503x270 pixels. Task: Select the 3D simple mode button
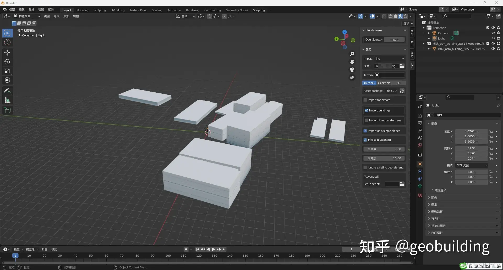[384, 83]
